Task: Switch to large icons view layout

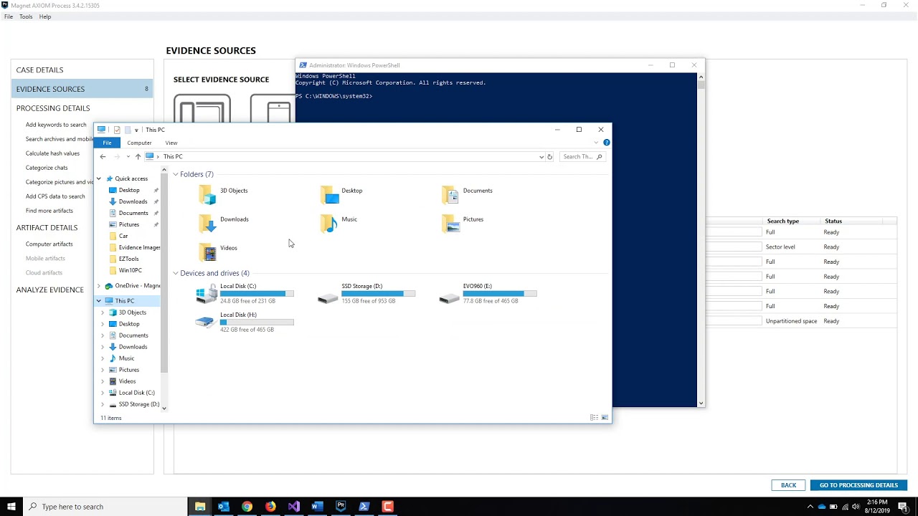Action: click(x=605, y=417)
